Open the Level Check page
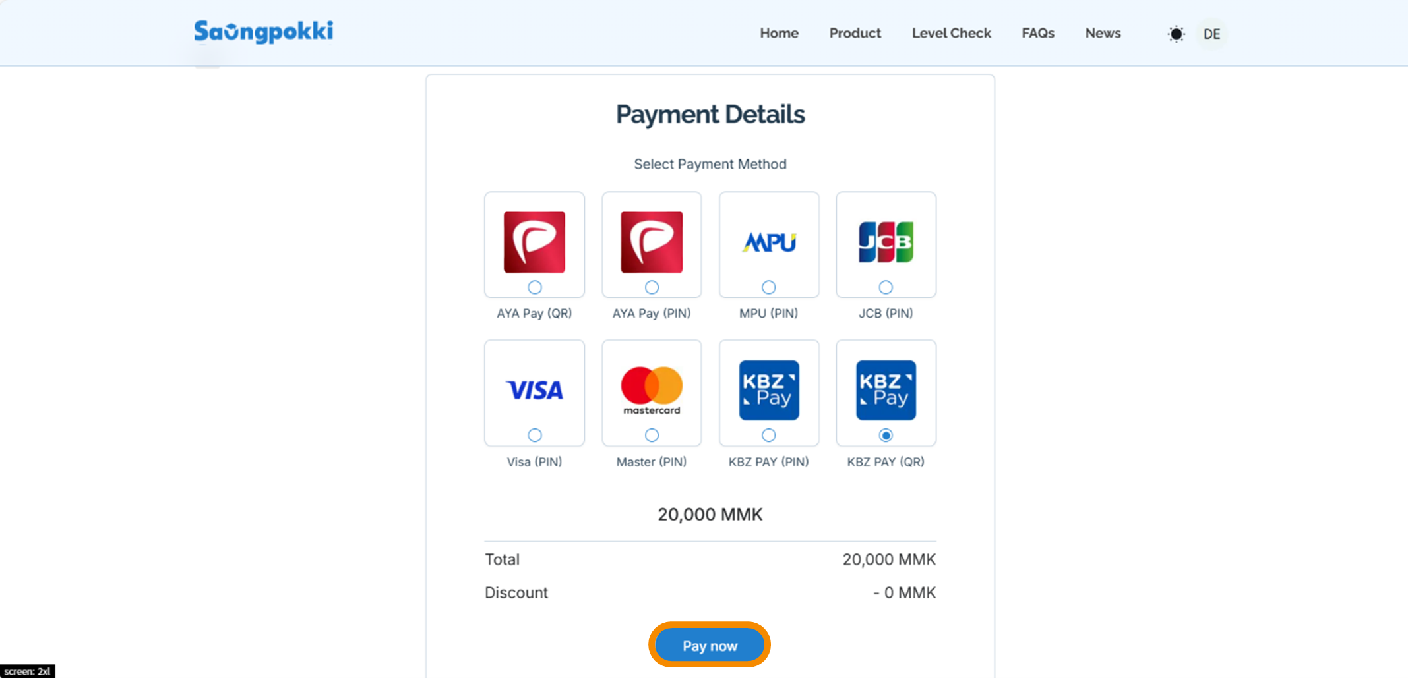The height and width of the screenshot is (678, 1408). click(951, 33)
